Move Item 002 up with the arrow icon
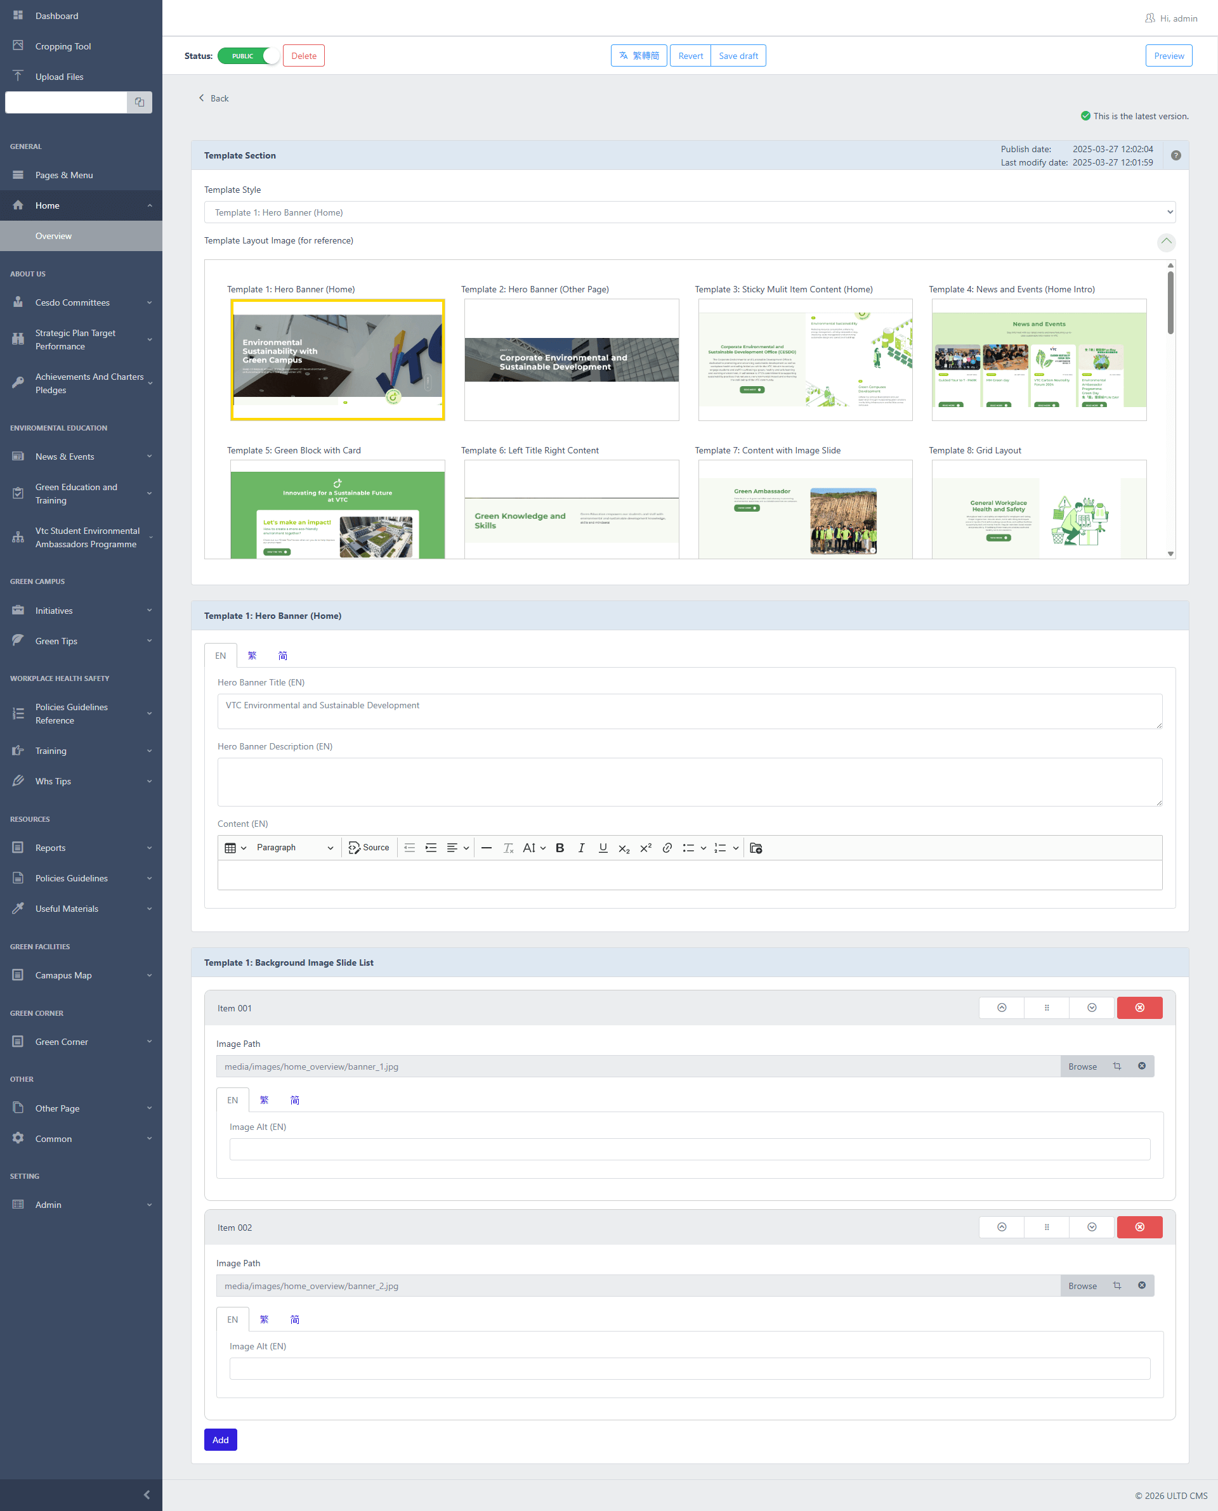 (1001, 1227)
